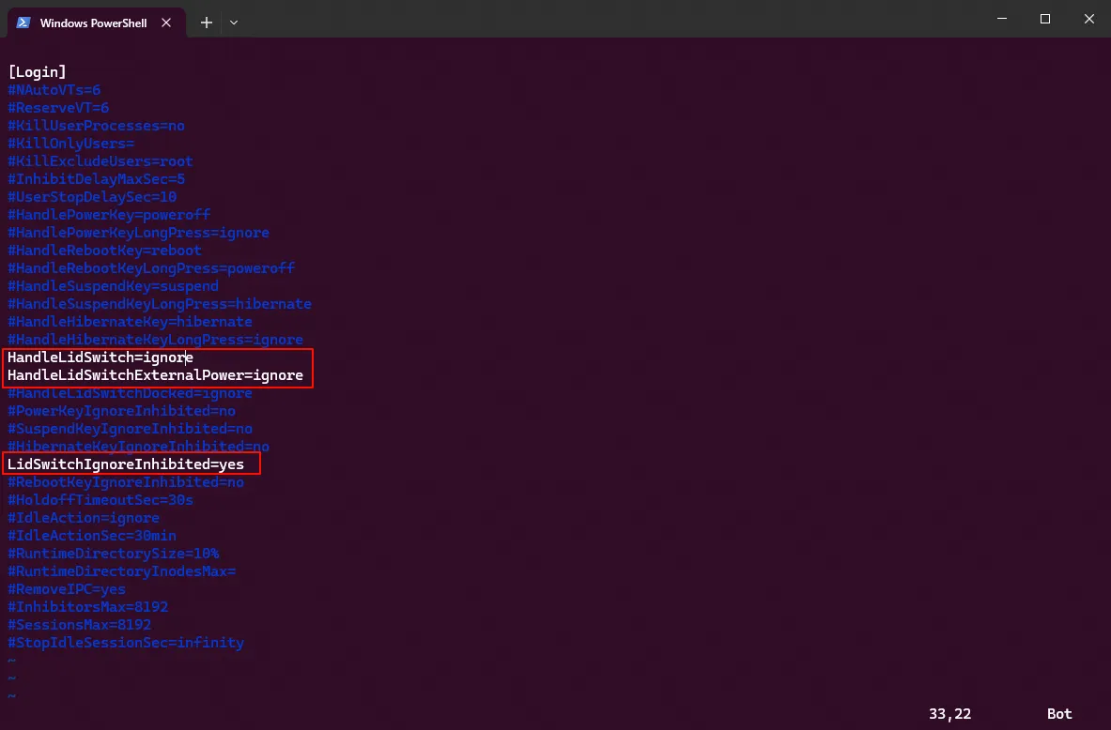Click the 33,22 cursor position indicator
Screen dimensions: 1111x730
[949, 714]
